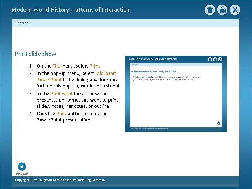Go back with the Previous arrow button
Screen dimensions: 252x189
click(x=22, y=167)
